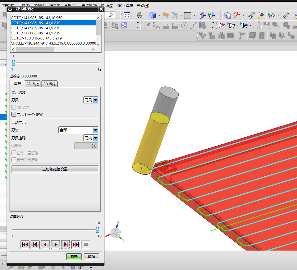Skip to end of tool path
The height and width of the screenshot is (270, 297).
coord(76,244)
